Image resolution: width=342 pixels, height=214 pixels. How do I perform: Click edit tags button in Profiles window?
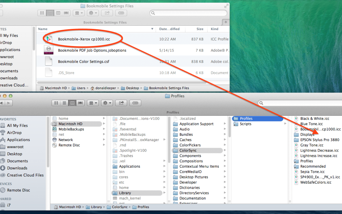click(135, 103)
